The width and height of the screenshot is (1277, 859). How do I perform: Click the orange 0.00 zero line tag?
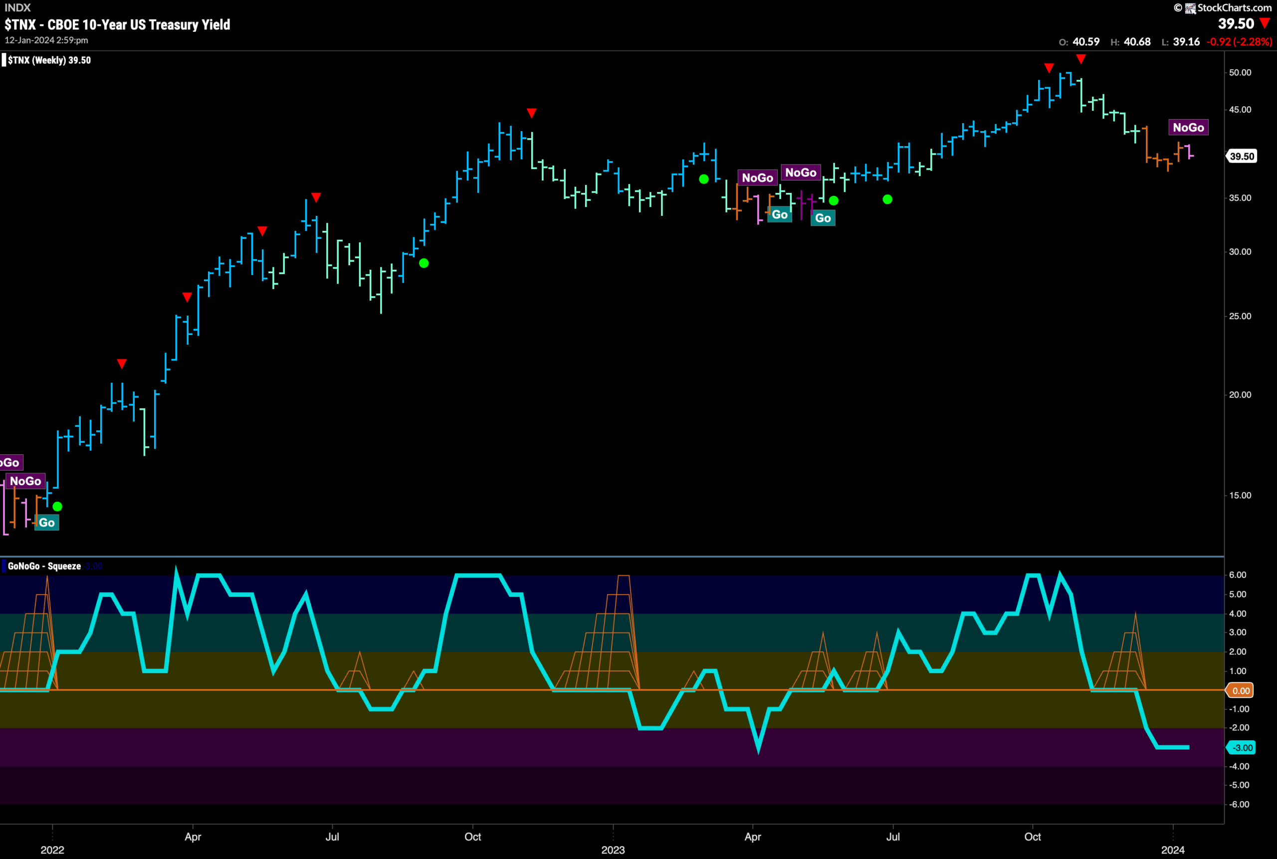[x=1240, y=690]
